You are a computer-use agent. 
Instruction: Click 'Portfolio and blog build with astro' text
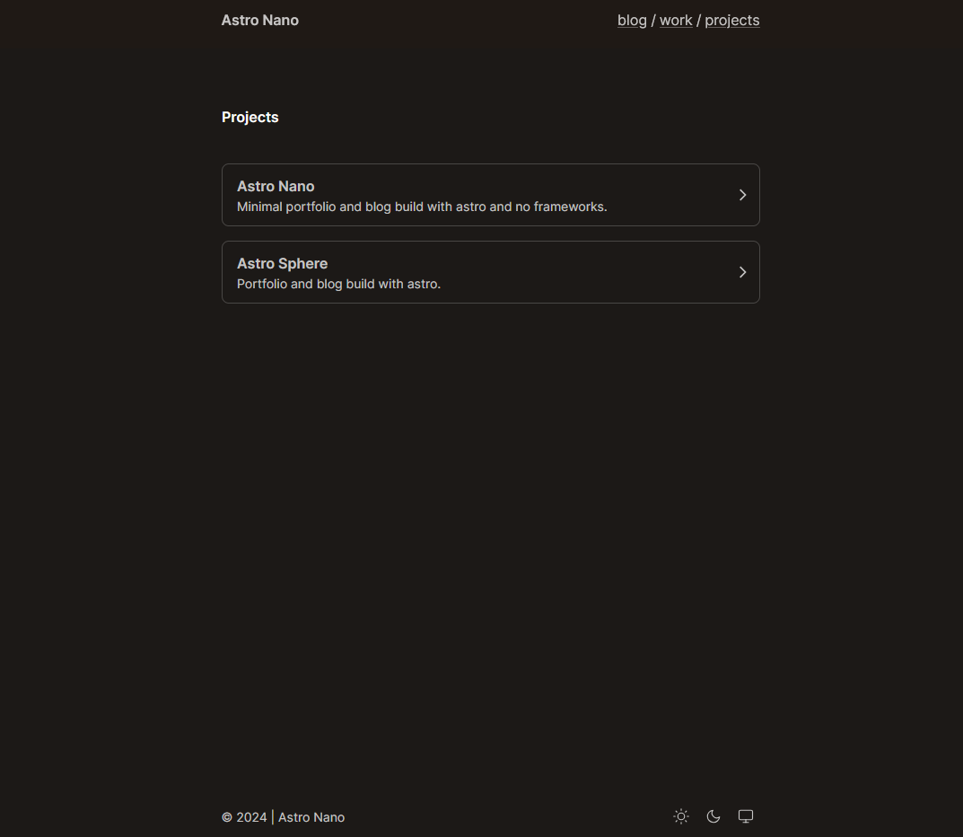[x=338, y=285]
